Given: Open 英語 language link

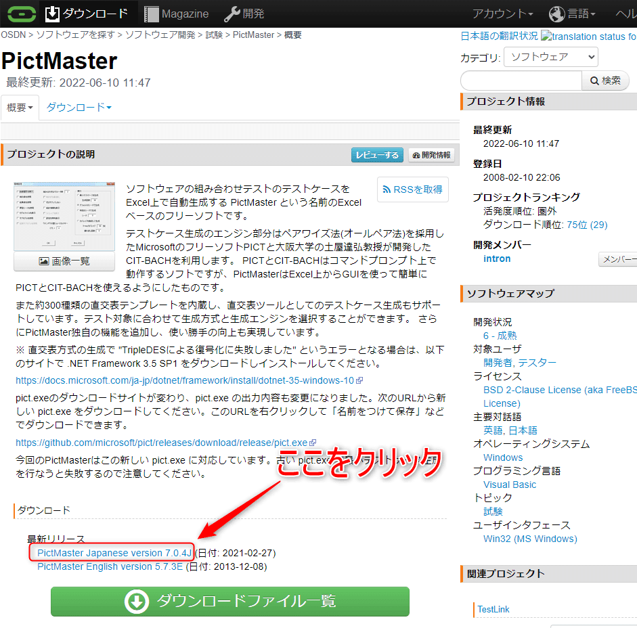Looking at the screenshot, I should 493,430.
